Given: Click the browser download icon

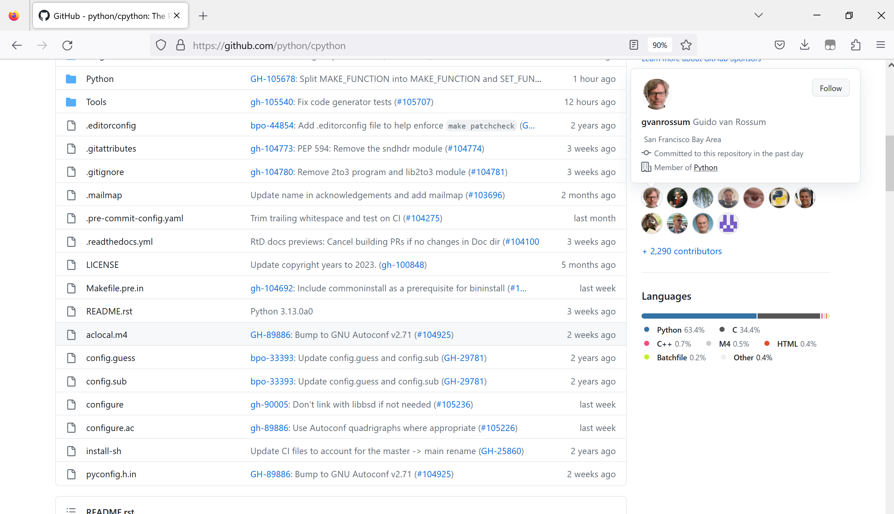Looking at the screenshot, I should click(805, 45).
